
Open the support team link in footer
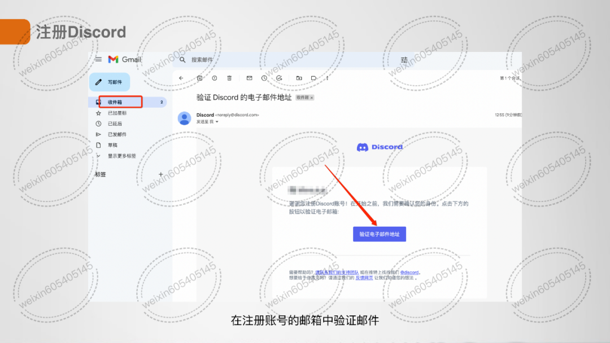(337, 272)
